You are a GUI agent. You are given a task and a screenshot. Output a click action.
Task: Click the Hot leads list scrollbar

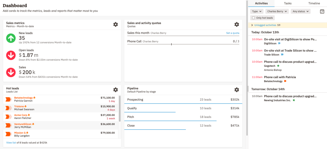119,109
